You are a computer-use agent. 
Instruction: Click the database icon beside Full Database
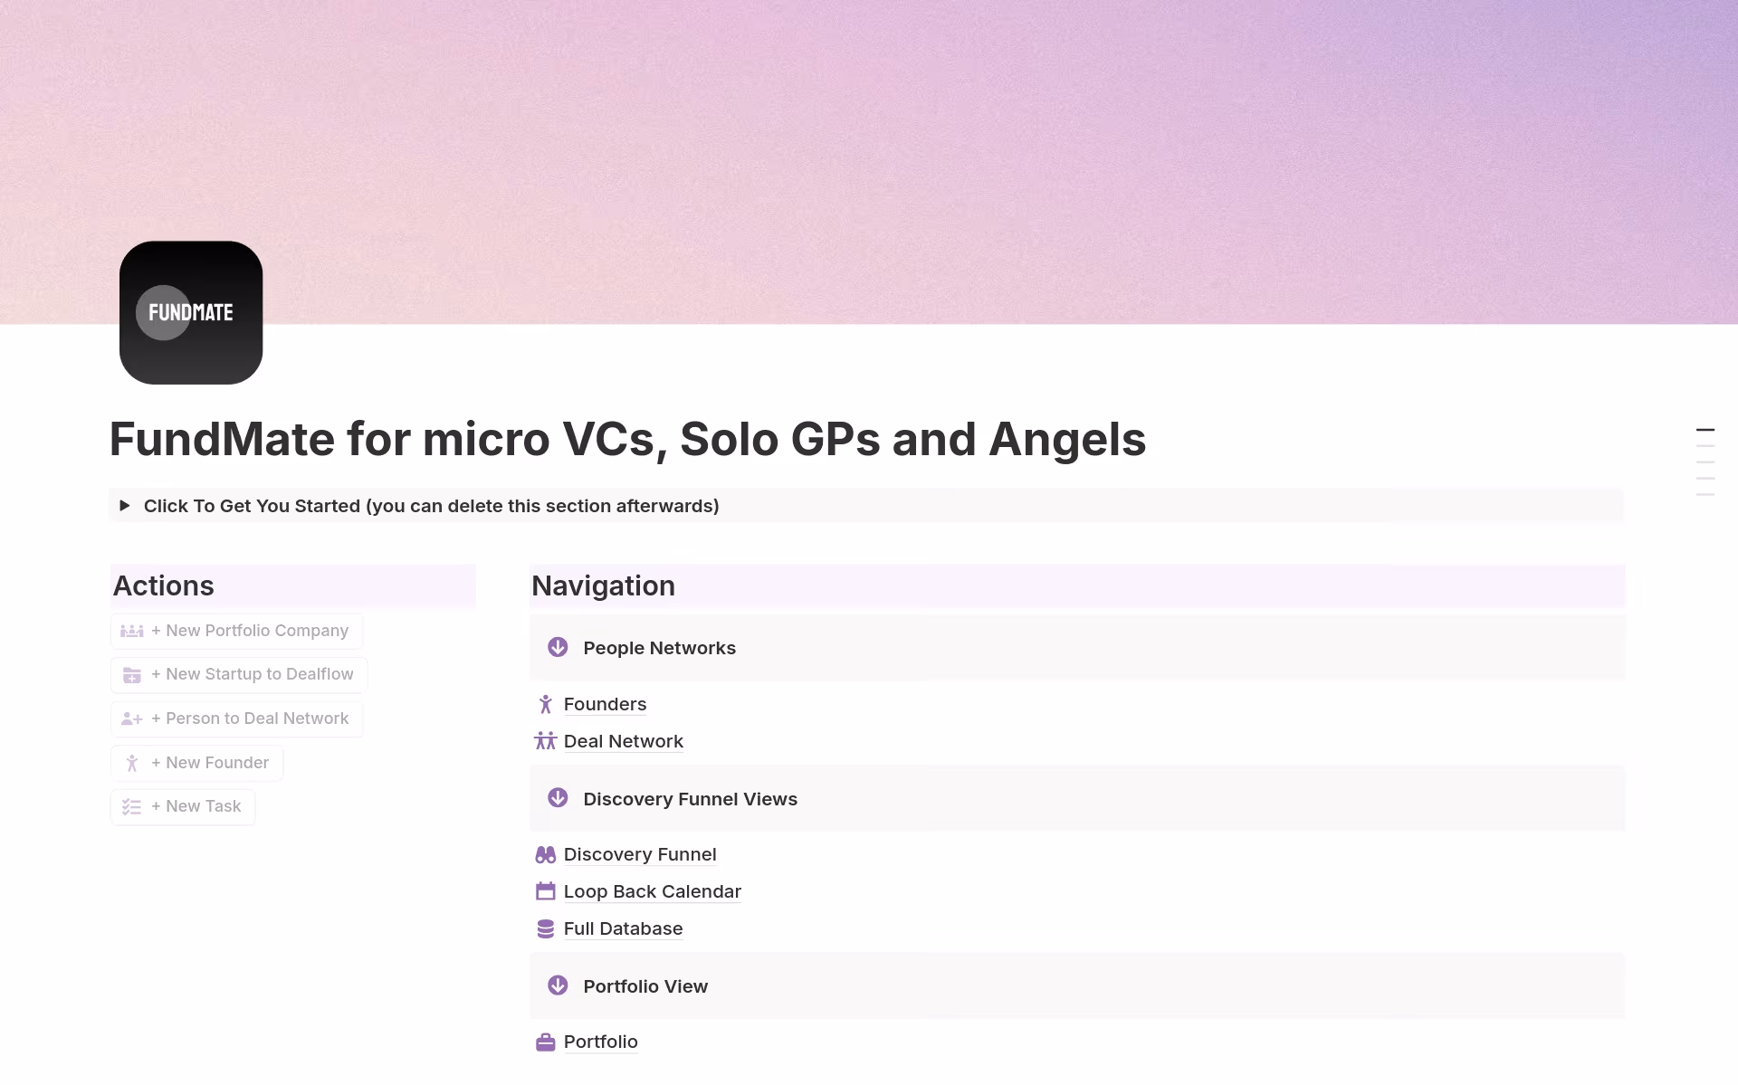click(545, 928)
